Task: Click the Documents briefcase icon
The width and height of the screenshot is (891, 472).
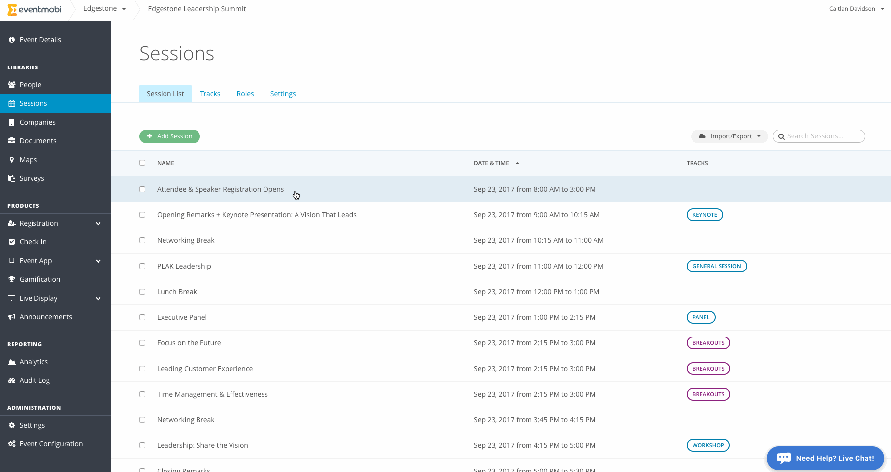Action: click(x=12, y=141)
